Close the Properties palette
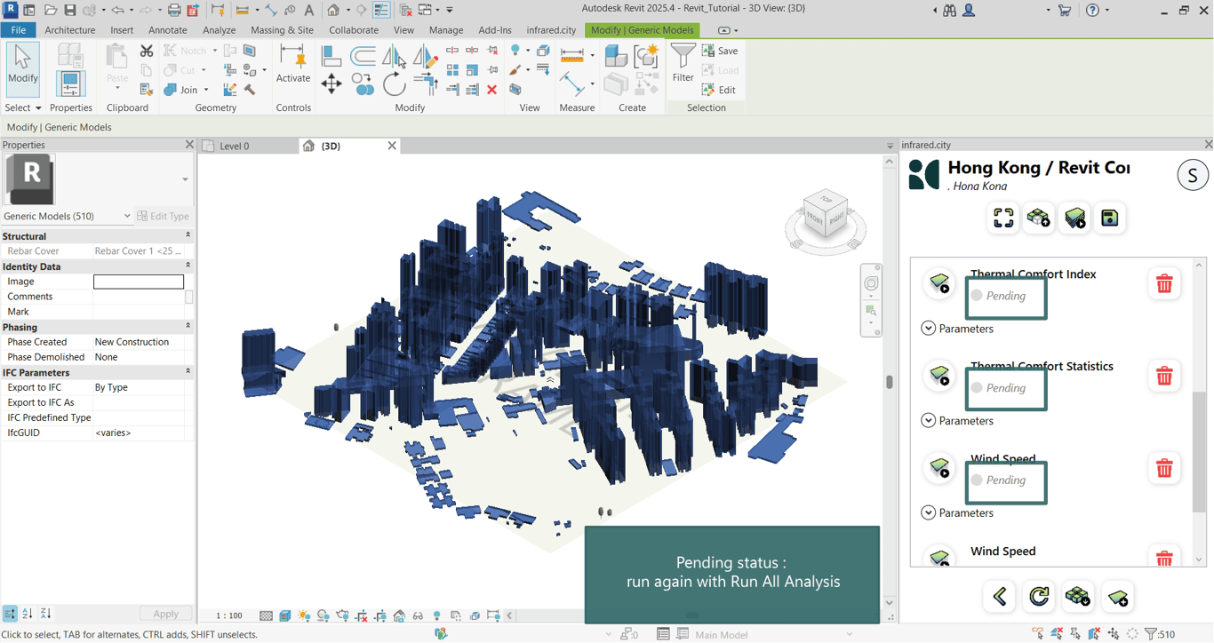 [189, 145]
